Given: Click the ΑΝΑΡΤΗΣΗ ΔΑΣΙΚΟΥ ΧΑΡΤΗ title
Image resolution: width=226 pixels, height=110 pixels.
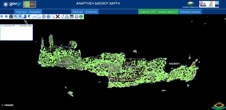Looking at the screenshot, I should click(x=98, y=3).
